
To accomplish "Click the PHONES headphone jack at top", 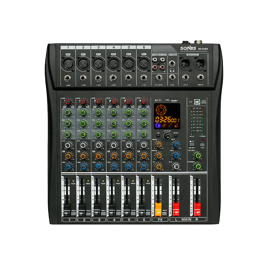I will pos(172,63).
